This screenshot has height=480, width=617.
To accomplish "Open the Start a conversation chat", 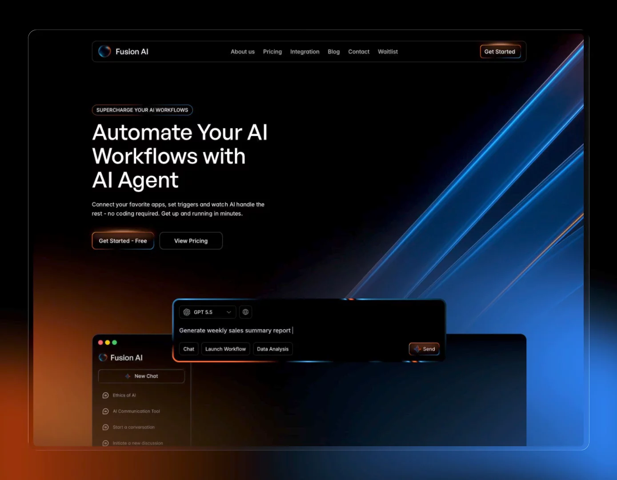I will pos(134,427).
